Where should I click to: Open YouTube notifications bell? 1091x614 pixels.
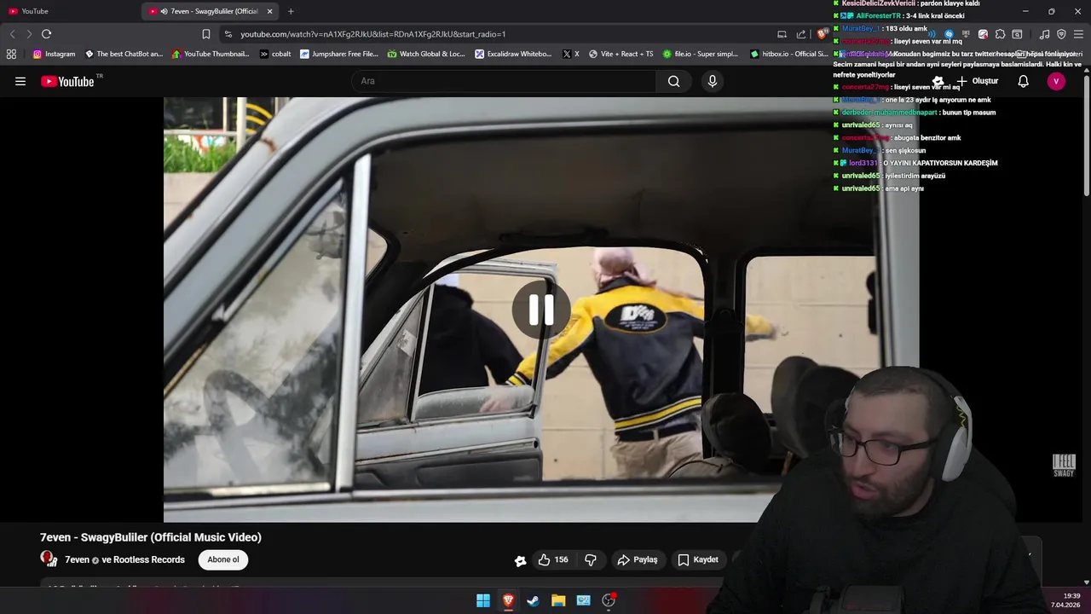tap(1024, 81)
